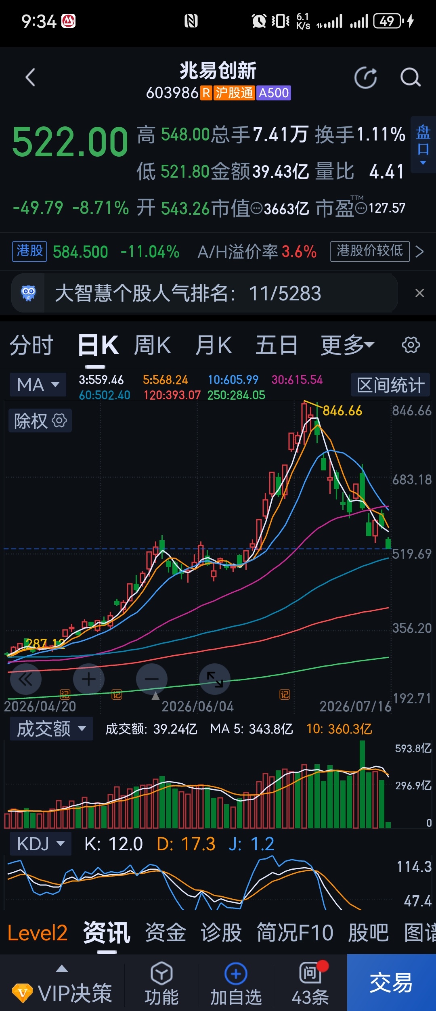Tap stock name 兆易创新 title
This screenshot has width=436, height=1011.
(x=218, y=71)
